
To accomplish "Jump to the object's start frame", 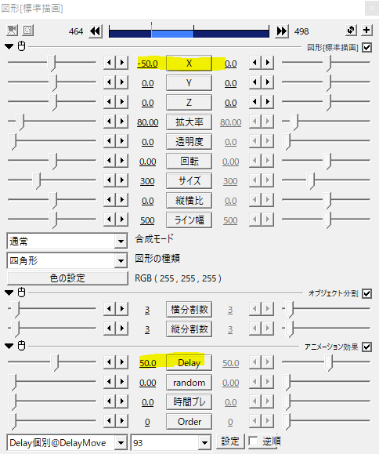I will [96, 31].
